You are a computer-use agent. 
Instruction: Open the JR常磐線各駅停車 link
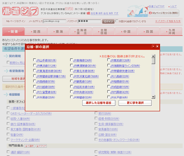[x=51, y=76]
